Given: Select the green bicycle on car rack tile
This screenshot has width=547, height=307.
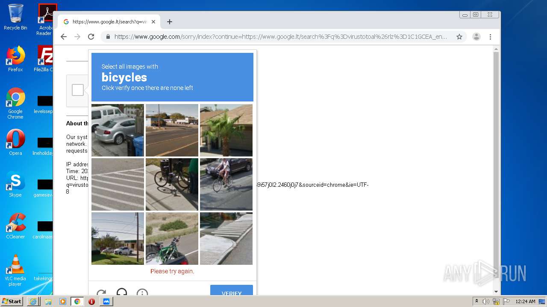Looking at the screenshot, I should pos(172,238).
